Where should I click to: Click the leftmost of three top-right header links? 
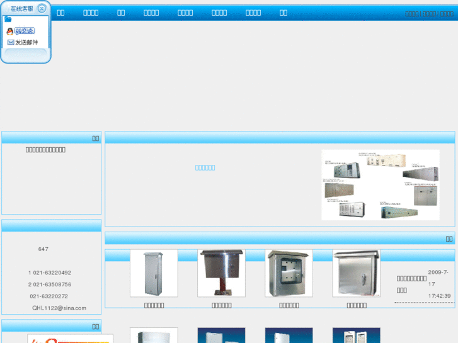[412, 14]
